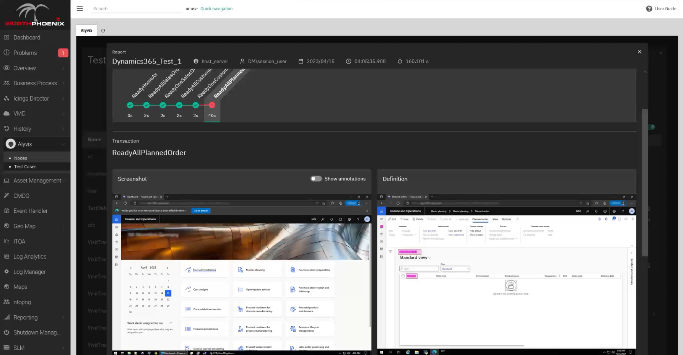683x355 pixels.
Task: Click the Icinga Director icon
Action: (7, 98)
